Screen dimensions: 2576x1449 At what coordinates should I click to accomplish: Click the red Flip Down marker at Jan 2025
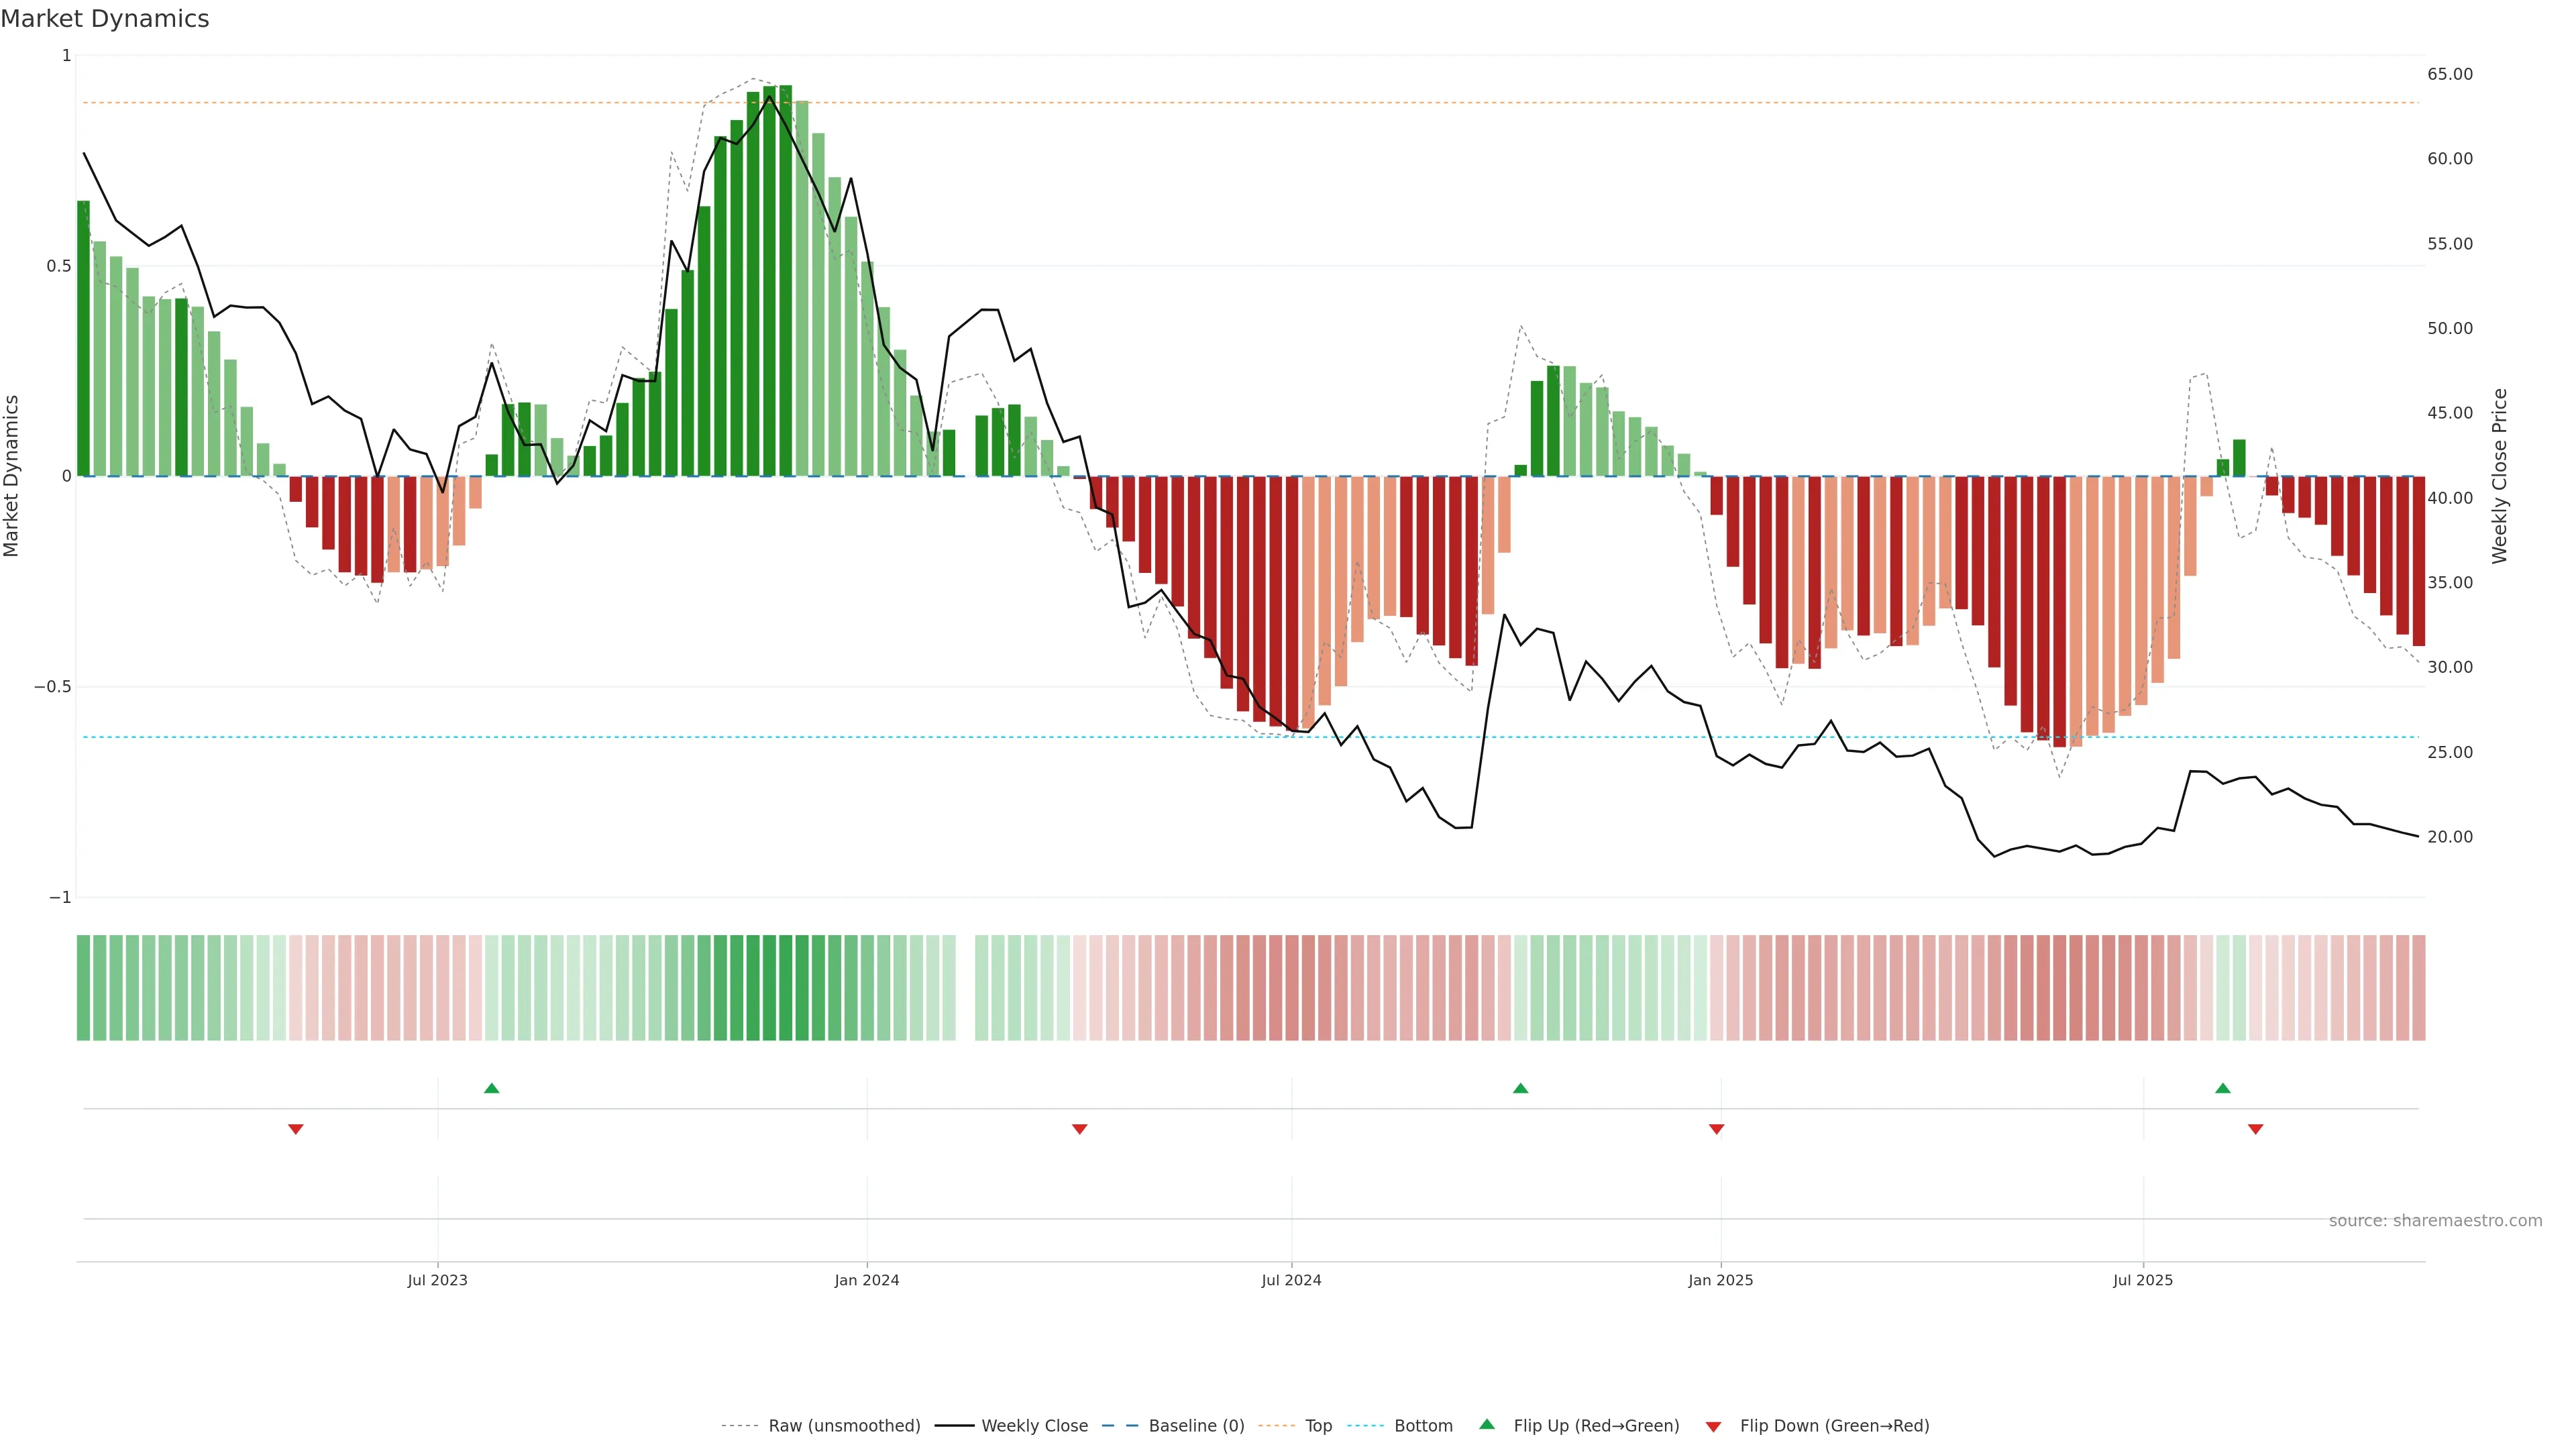(x=1716, y=1129)
